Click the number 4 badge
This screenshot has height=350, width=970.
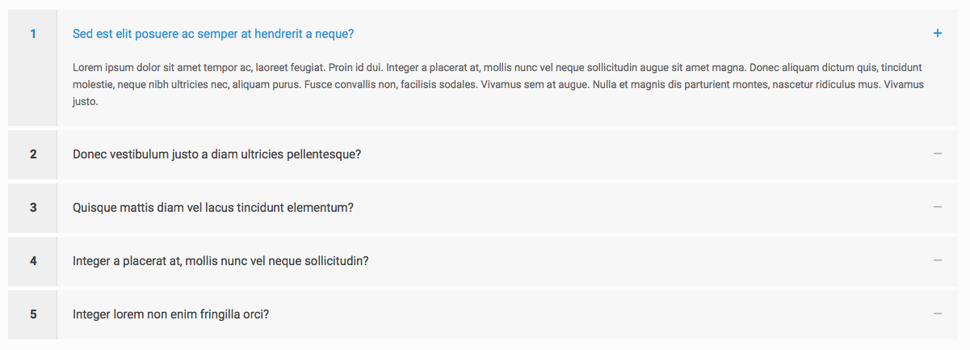click(33, 260)
